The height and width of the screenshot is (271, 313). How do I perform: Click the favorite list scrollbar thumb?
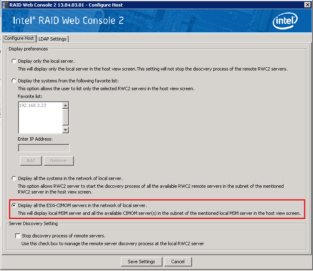[66, 117]
